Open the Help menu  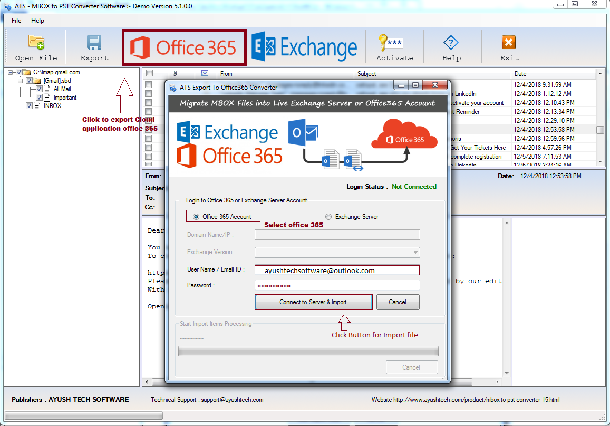[38, 21]
